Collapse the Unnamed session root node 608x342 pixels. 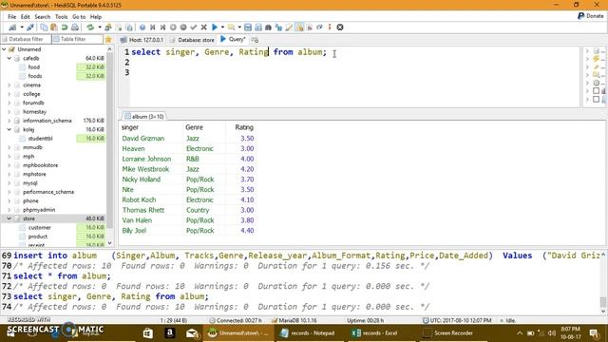click(4, 49)
